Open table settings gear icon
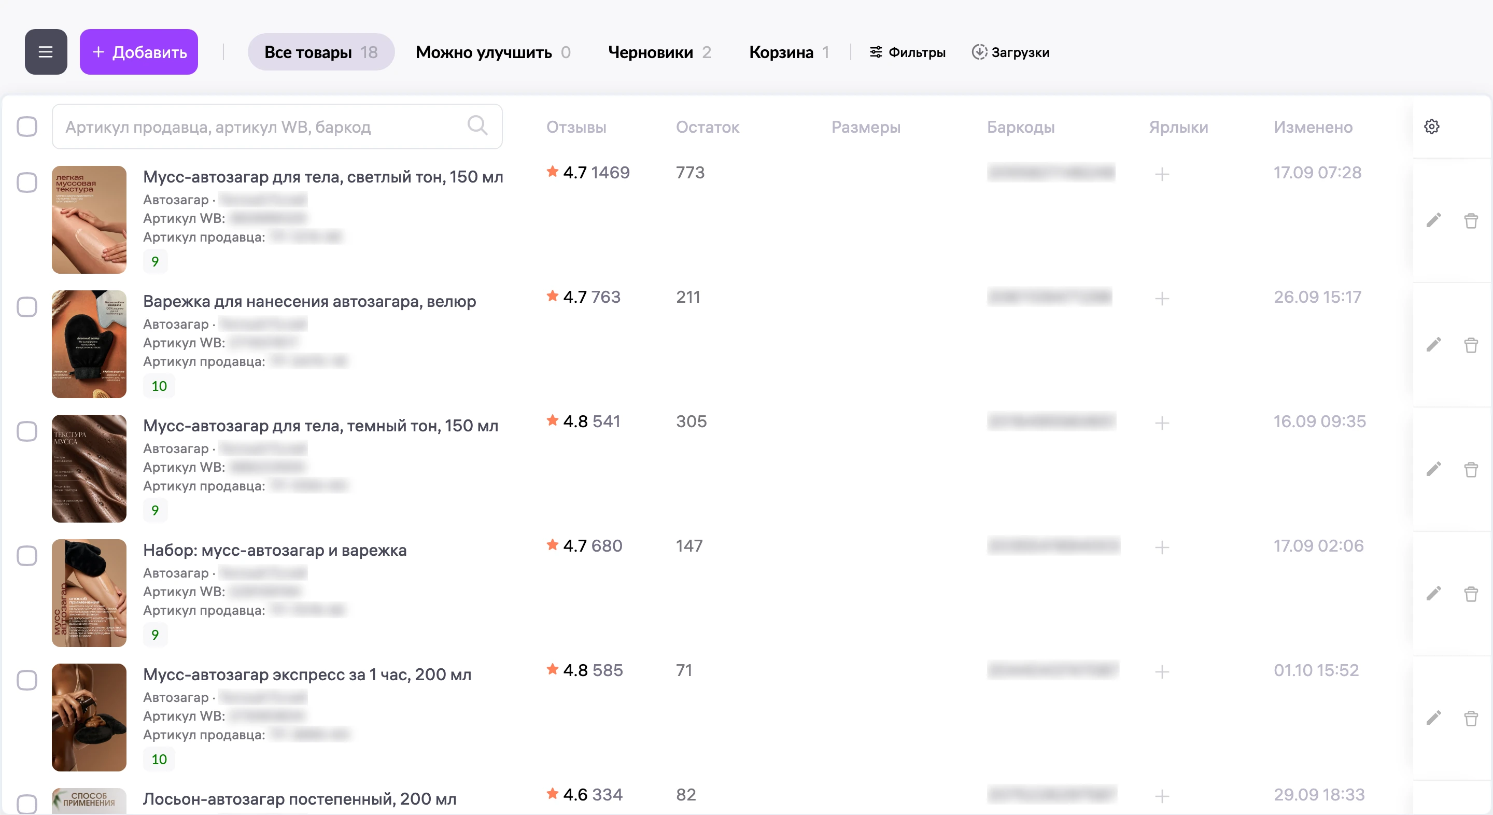This screenshot has width=1493, height=815. (x=1431, y=127)
